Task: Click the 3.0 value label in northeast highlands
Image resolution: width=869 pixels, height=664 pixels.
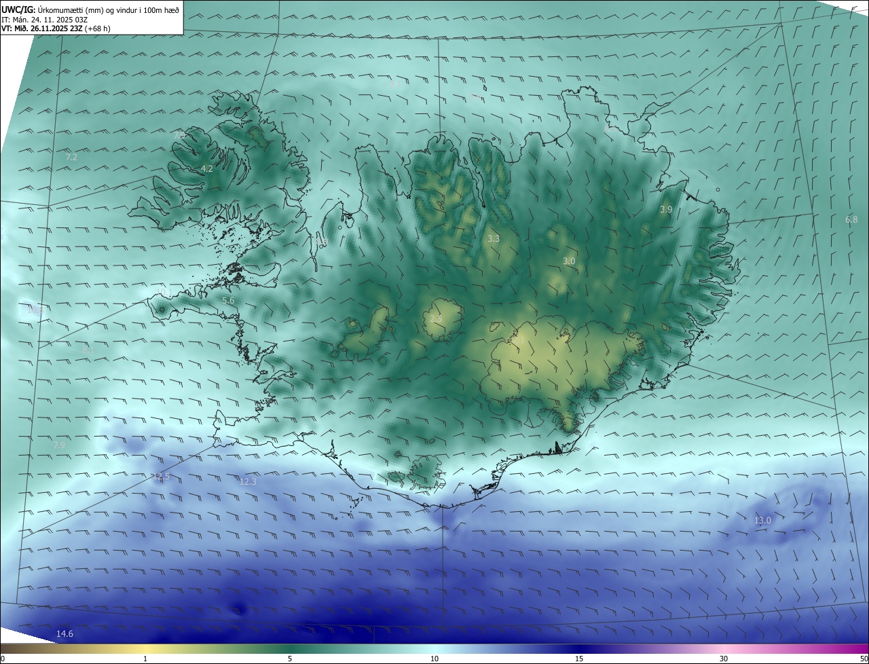Action: pyautogui.click(x=569, y=261)
